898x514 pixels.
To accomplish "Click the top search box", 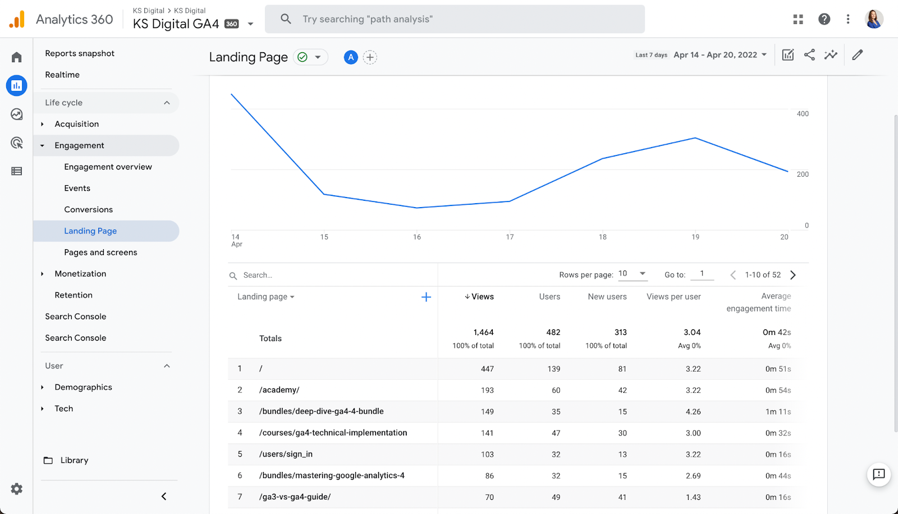I will pyautogui.click(x=455, y=19).
